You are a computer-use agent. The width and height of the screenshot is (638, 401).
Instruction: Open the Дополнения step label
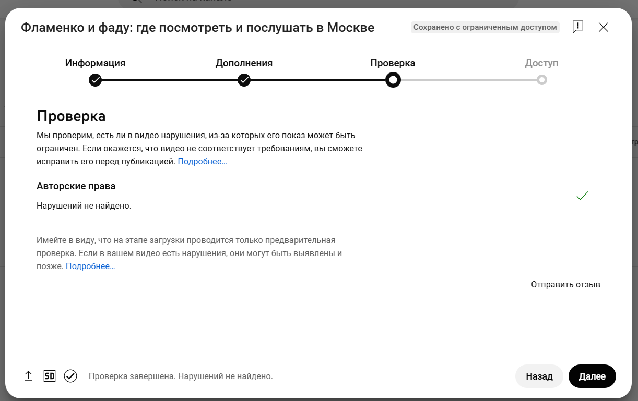[x=244, y=63]
